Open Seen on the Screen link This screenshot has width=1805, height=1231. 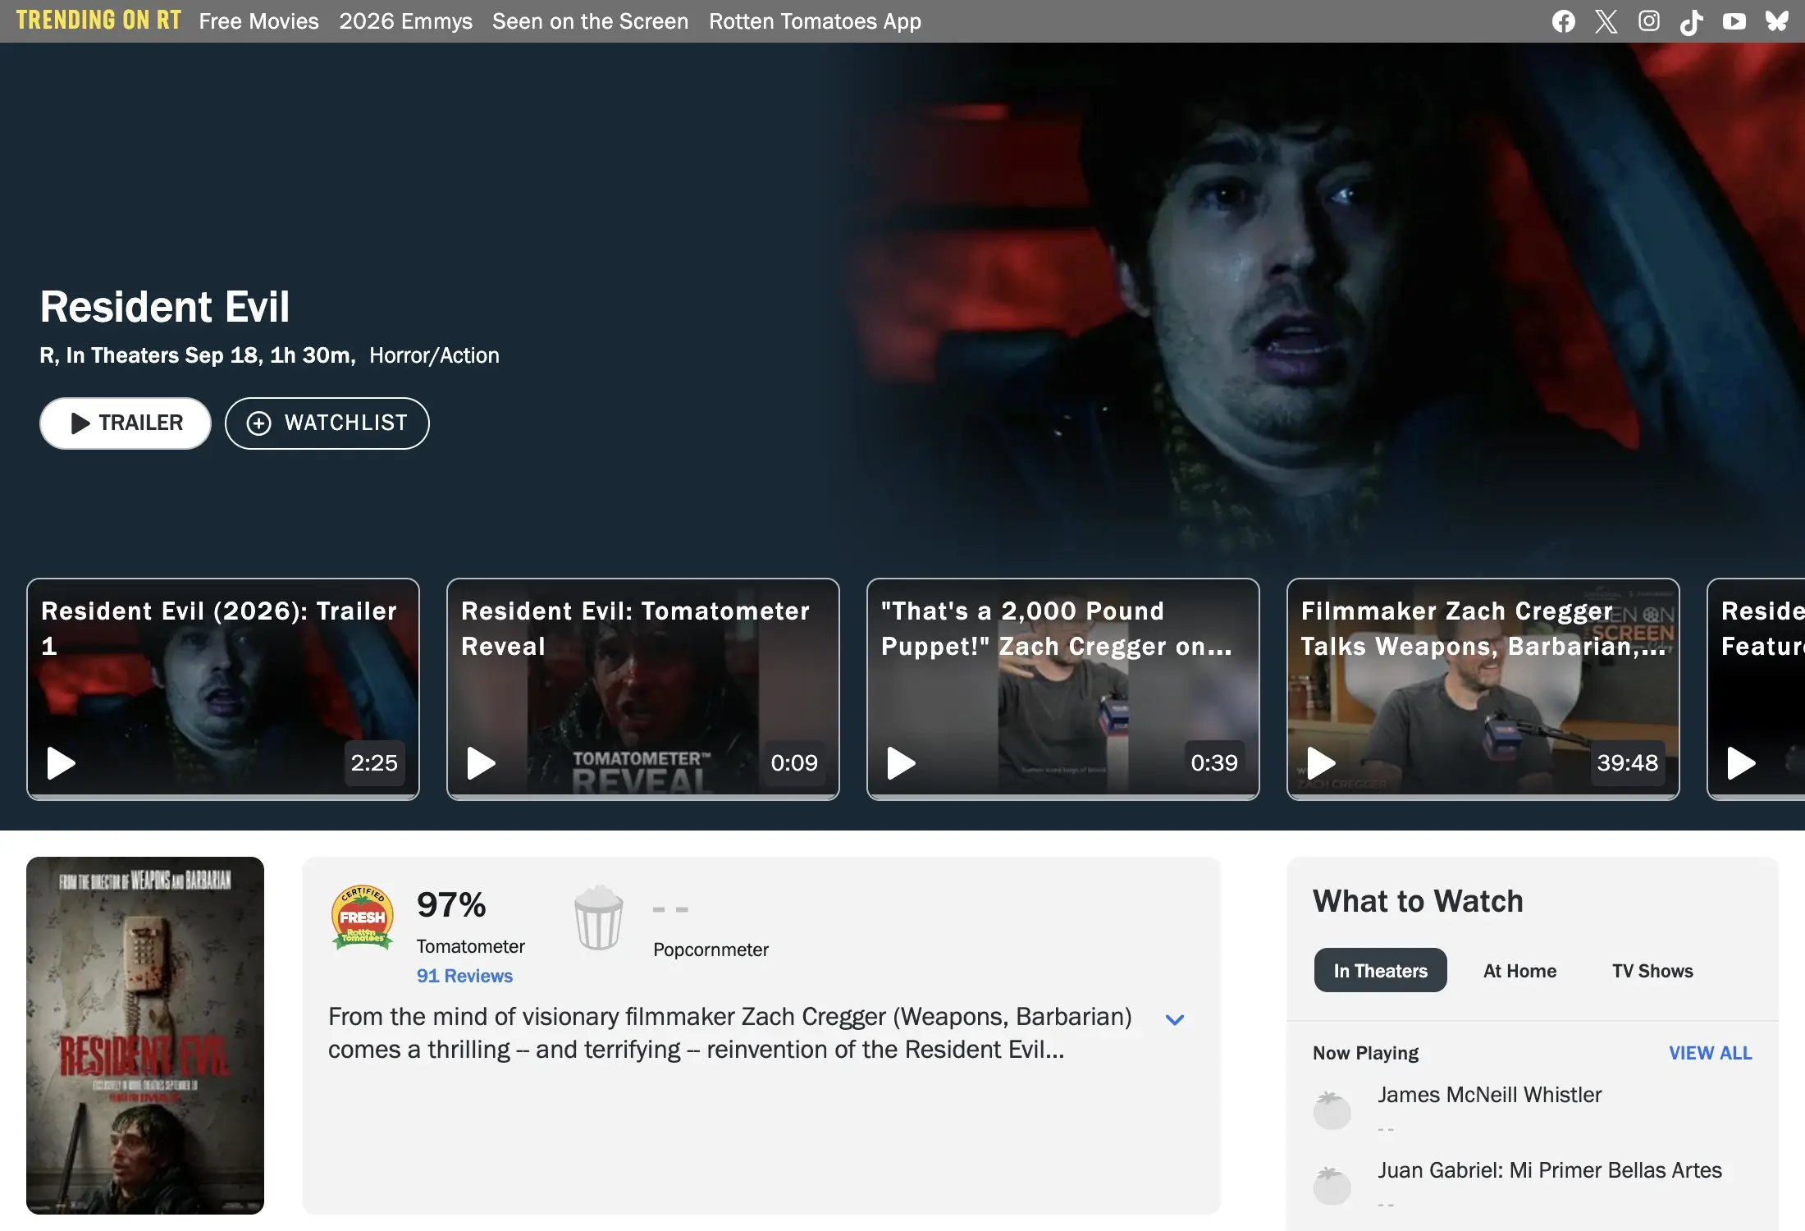[x=591, y=21]
